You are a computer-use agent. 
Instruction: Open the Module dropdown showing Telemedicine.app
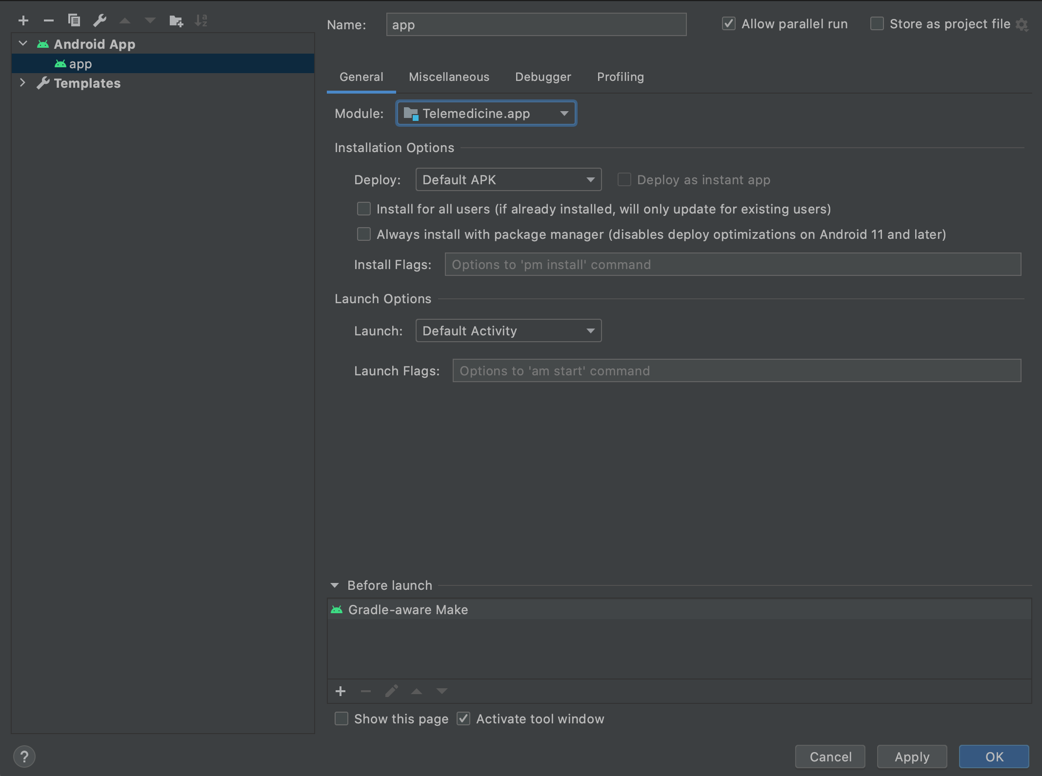(x=486, y=114)
